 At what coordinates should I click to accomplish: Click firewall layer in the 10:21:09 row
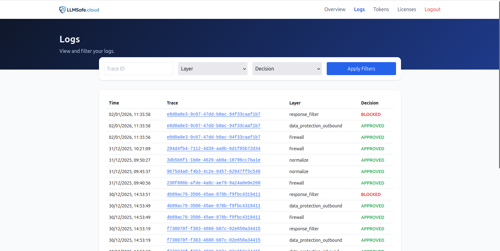pyautogui.click(x=297, y=149)
